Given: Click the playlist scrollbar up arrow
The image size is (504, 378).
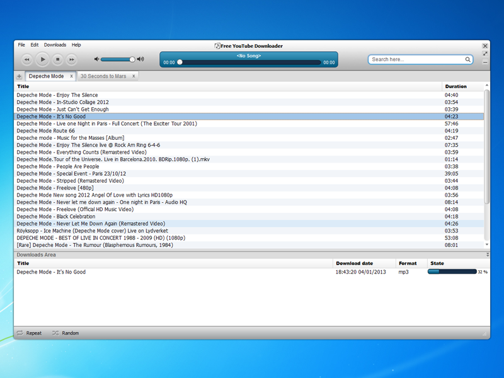Looking at the screenshot, I should click(x=486, y=86).
